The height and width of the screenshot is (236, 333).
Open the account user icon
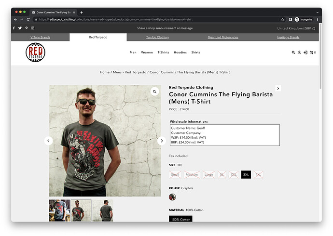coord(299,52)
